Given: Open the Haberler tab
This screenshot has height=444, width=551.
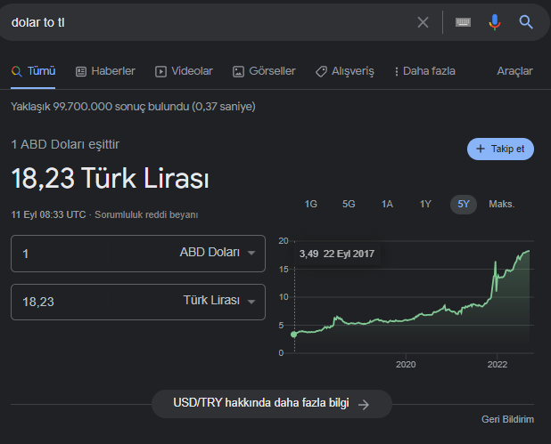Looking at the screenshot, I should pos(105,71).
